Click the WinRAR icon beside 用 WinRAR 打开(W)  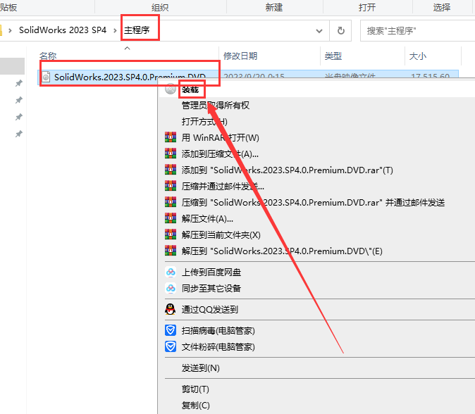pyautogui.click(x=171, y=137)
